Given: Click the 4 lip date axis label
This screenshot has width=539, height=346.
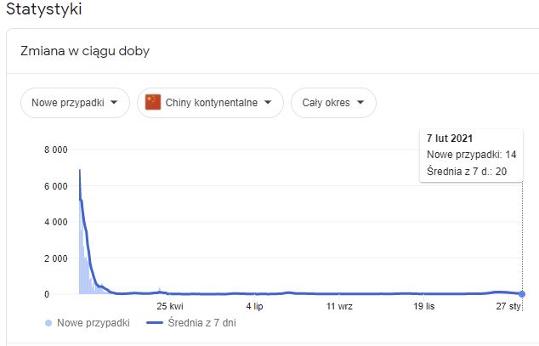Looking at the screenshot, I should 255,306.
